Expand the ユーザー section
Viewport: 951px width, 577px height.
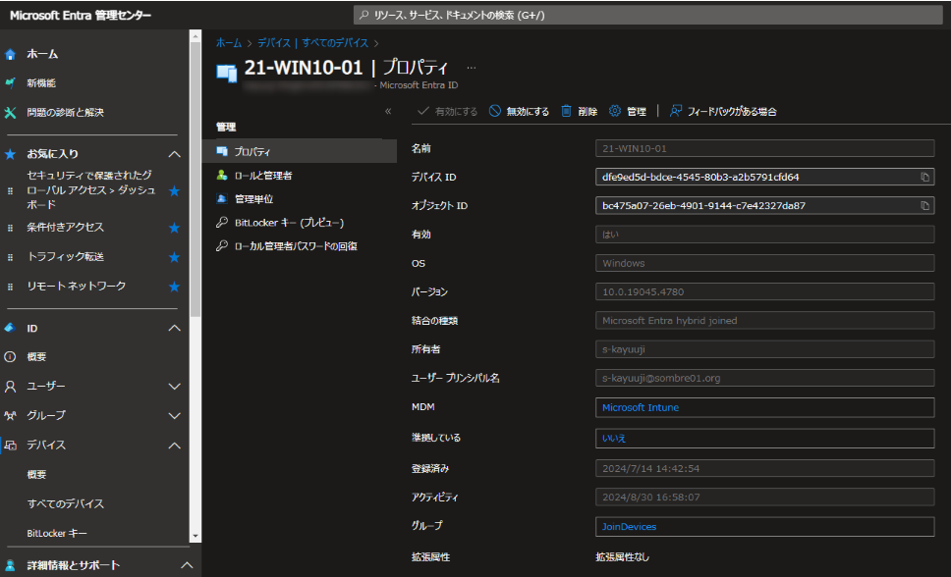coord(174,387)
